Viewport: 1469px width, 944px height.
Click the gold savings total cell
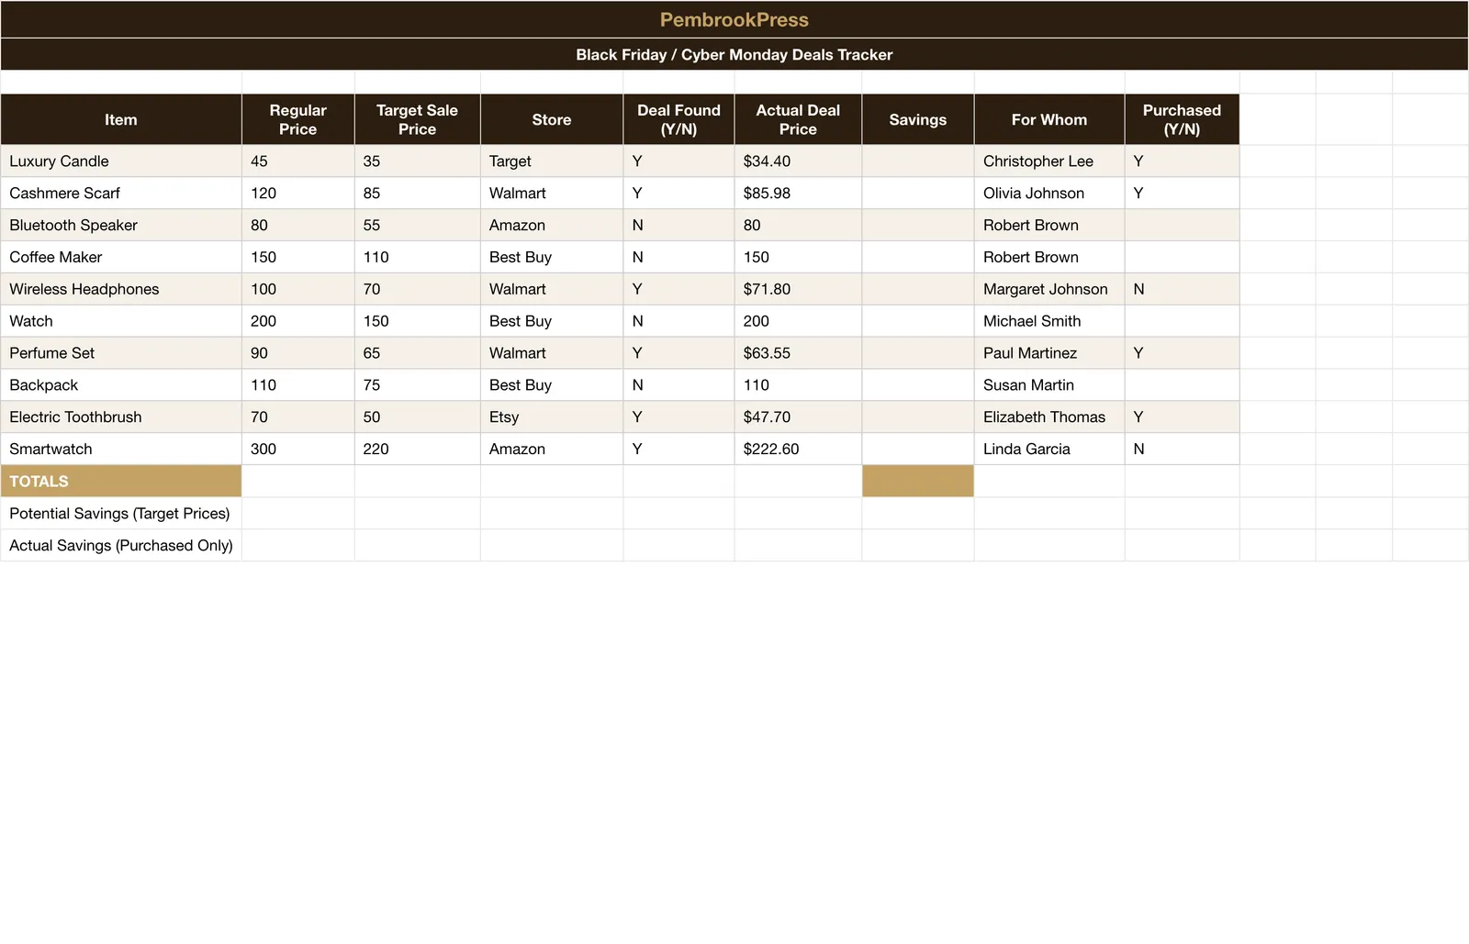tap(918, 481)
